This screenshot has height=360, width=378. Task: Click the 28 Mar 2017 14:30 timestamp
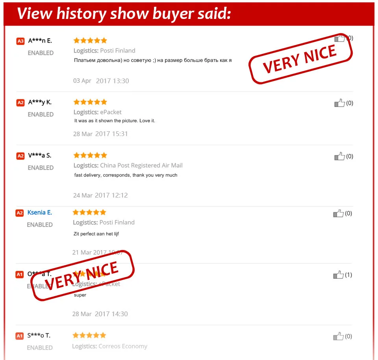click(100, 314)
